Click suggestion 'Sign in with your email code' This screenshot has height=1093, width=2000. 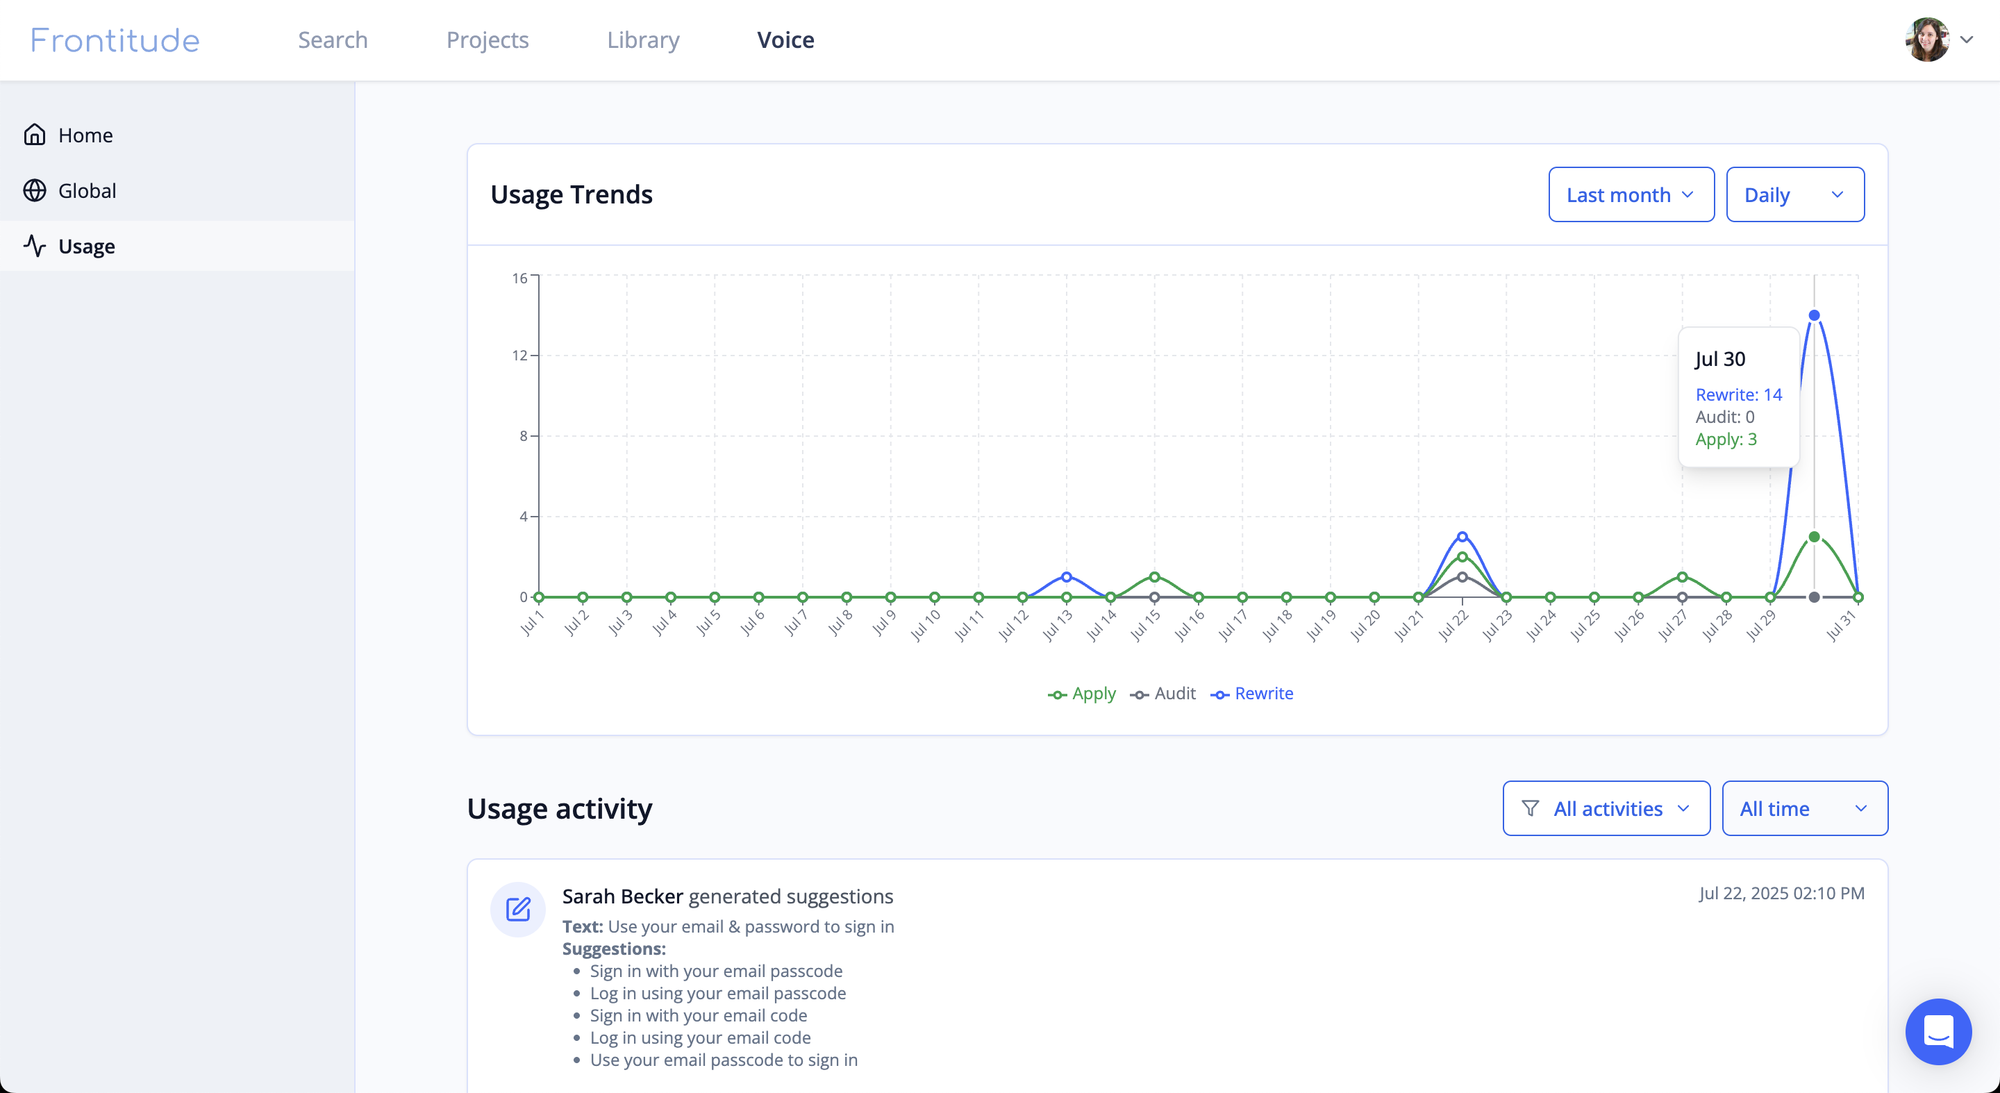coord(698,1015)
